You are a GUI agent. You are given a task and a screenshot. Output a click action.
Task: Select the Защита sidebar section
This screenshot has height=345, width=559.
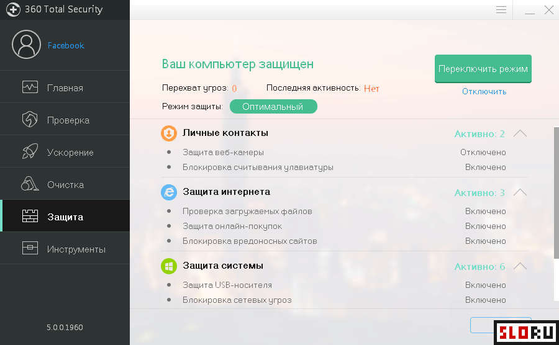[65, 216]
